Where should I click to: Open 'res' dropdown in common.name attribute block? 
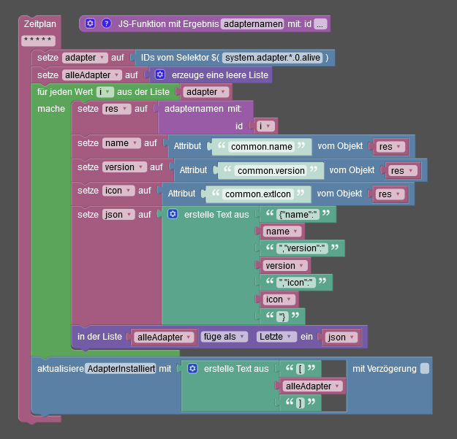[390, 147]
